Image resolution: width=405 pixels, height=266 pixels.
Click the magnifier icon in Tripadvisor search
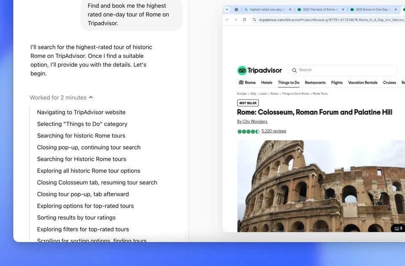(294, 70)
